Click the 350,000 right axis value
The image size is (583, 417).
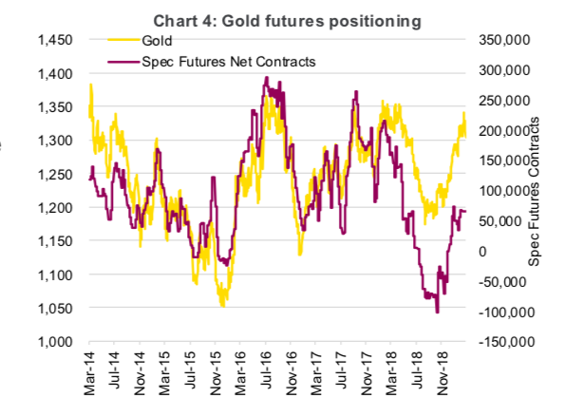(504, 40)
